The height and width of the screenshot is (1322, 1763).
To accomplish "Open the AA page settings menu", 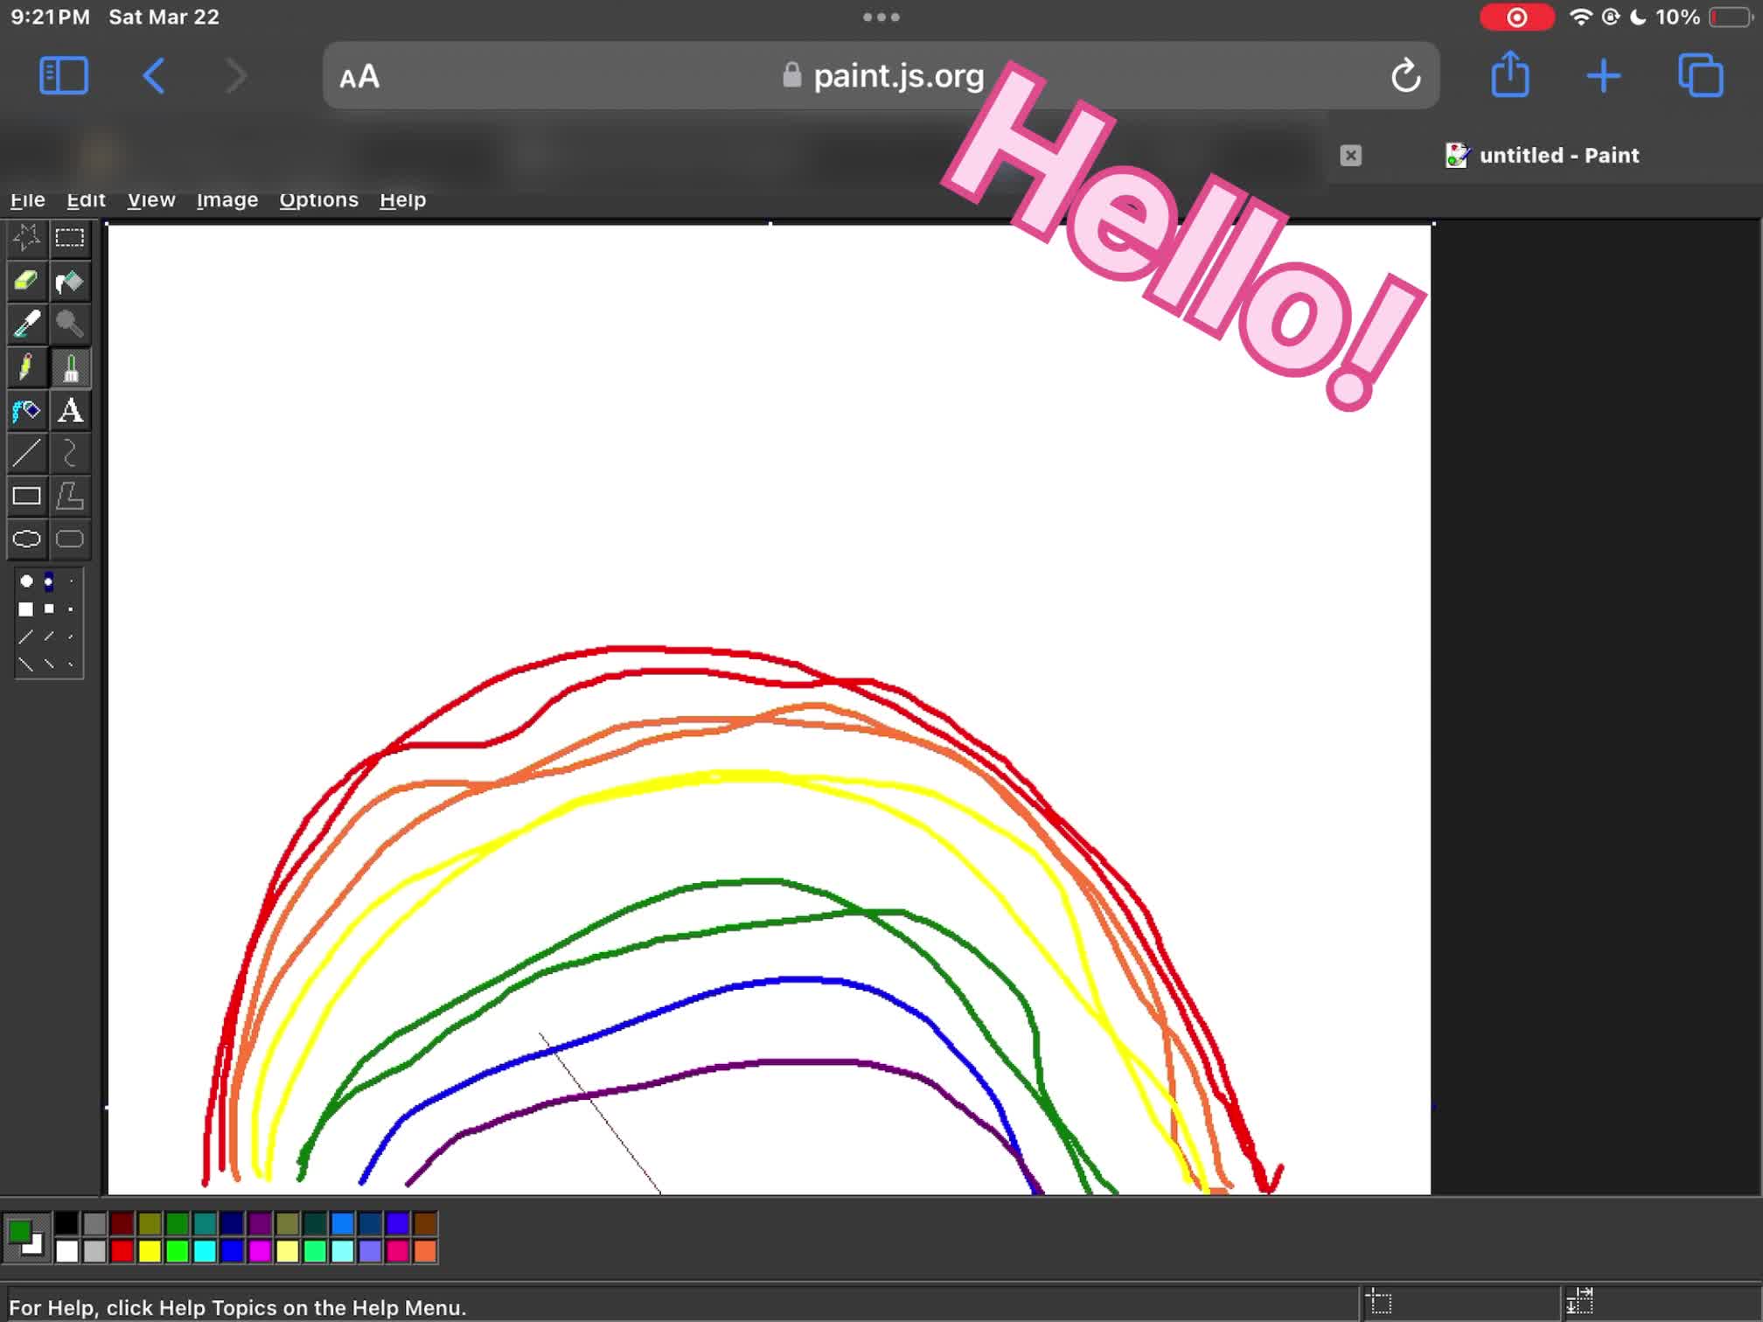I will pyautogui.click(x=359, y=77).
